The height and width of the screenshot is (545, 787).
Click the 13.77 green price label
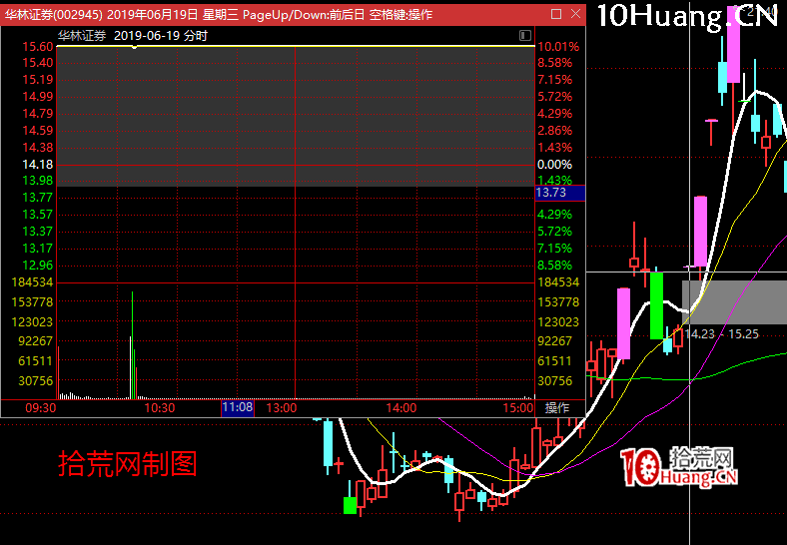point(38,198)
